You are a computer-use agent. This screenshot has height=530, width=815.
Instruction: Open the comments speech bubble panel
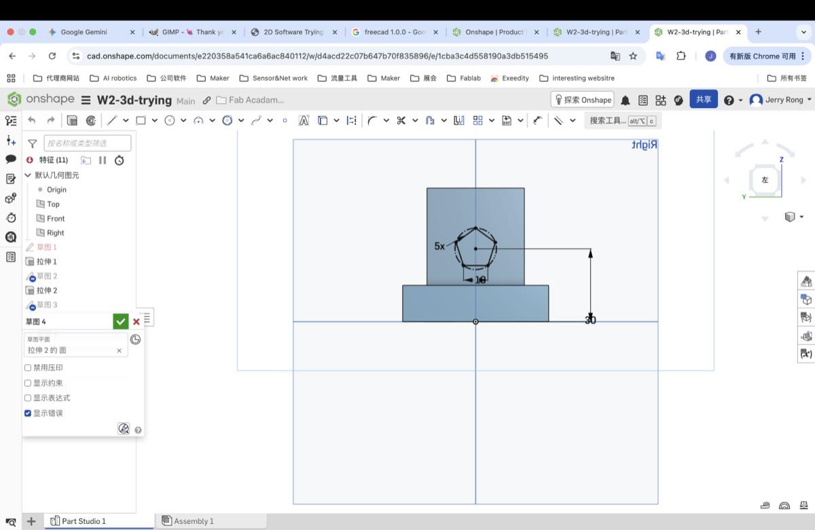pyautogui.click(x=11, y=159)
